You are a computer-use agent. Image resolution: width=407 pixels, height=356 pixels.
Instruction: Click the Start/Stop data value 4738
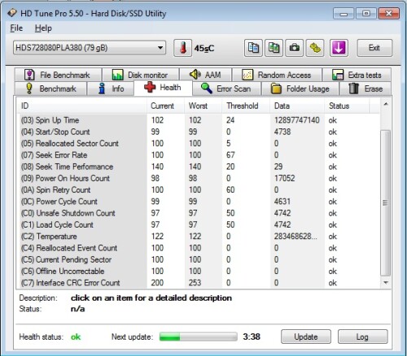pyautogui.click(x=282, y=132)
